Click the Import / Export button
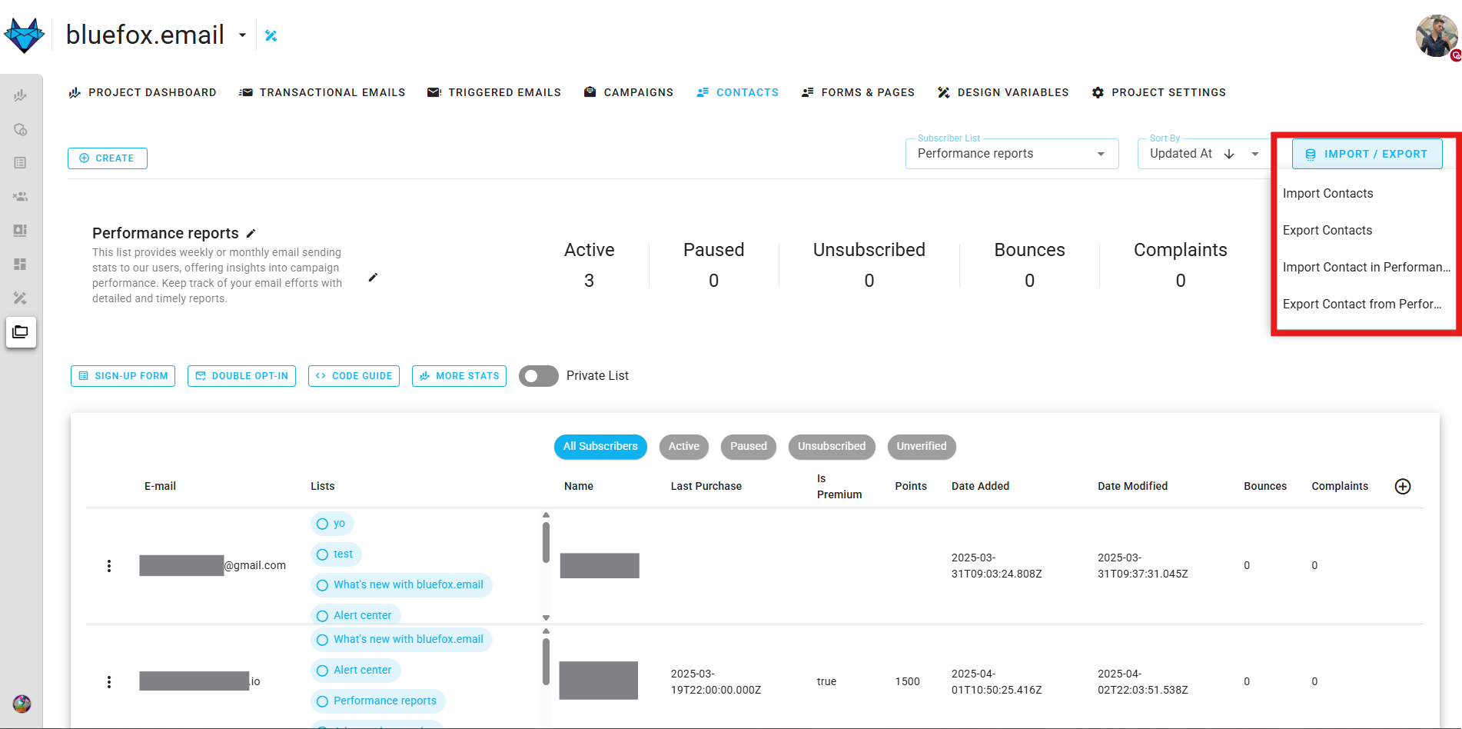This screenshot has width=1462, height=729. tap(1367, 154)
